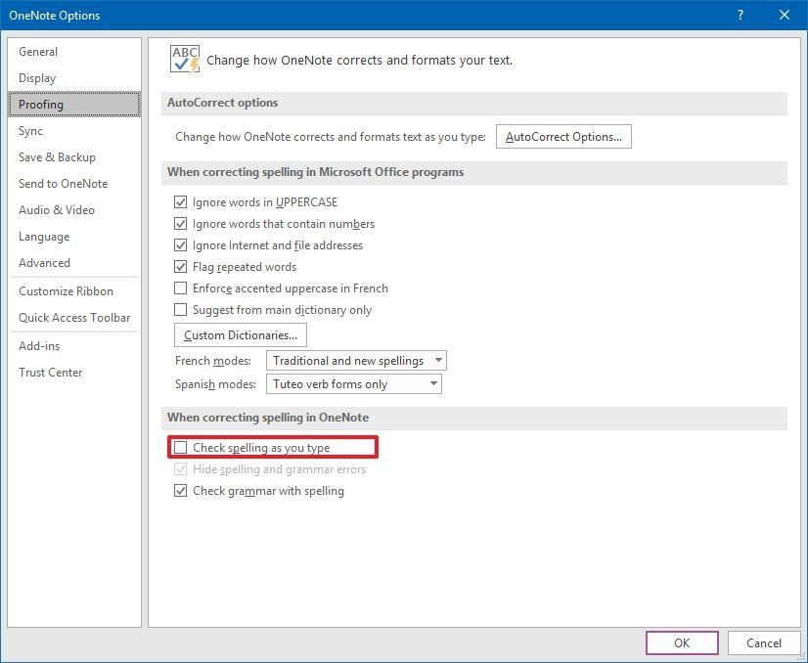This screenshot has height=663, width=808.
Task: Enable Enforce accented uppercase in French
Action: click(x=180, y=288)
